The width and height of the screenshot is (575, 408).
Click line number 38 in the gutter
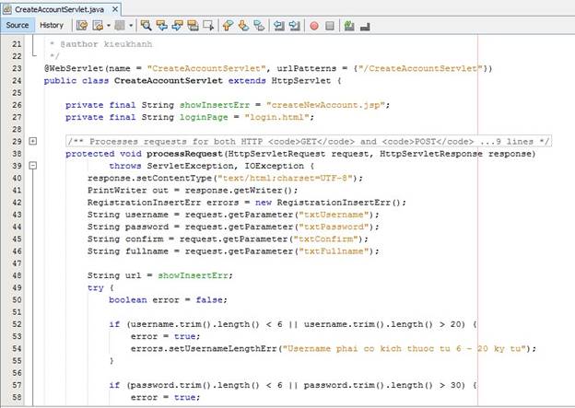pyautogui.click(x=17, y=154)
